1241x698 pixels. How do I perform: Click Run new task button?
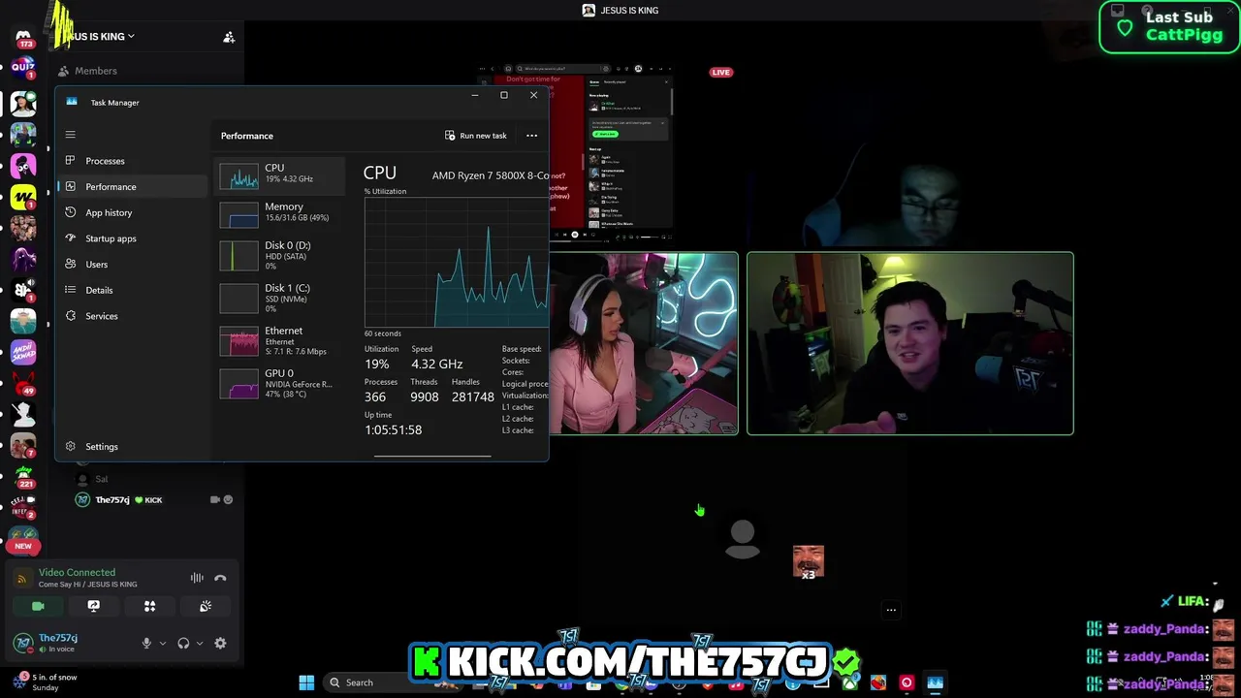pyautogui.click(x=476, y=136)
